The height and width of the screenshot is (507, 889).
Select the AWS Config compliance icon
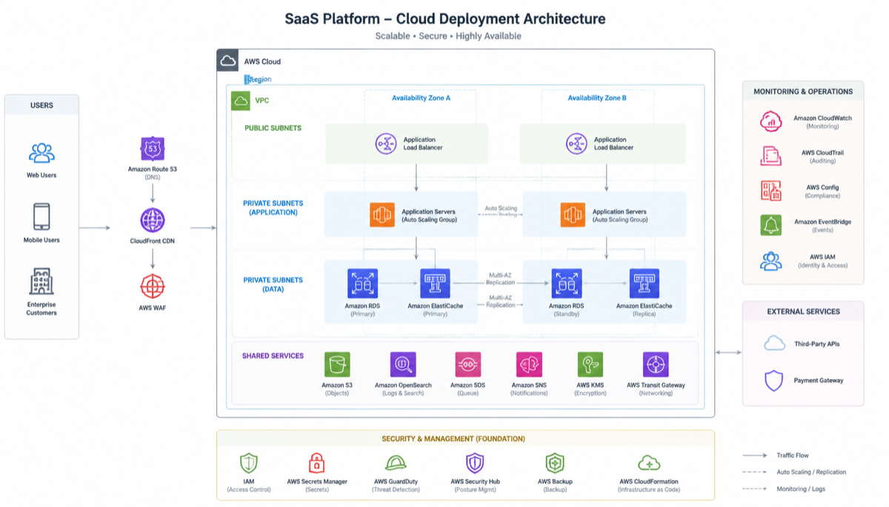click(771, 190)
